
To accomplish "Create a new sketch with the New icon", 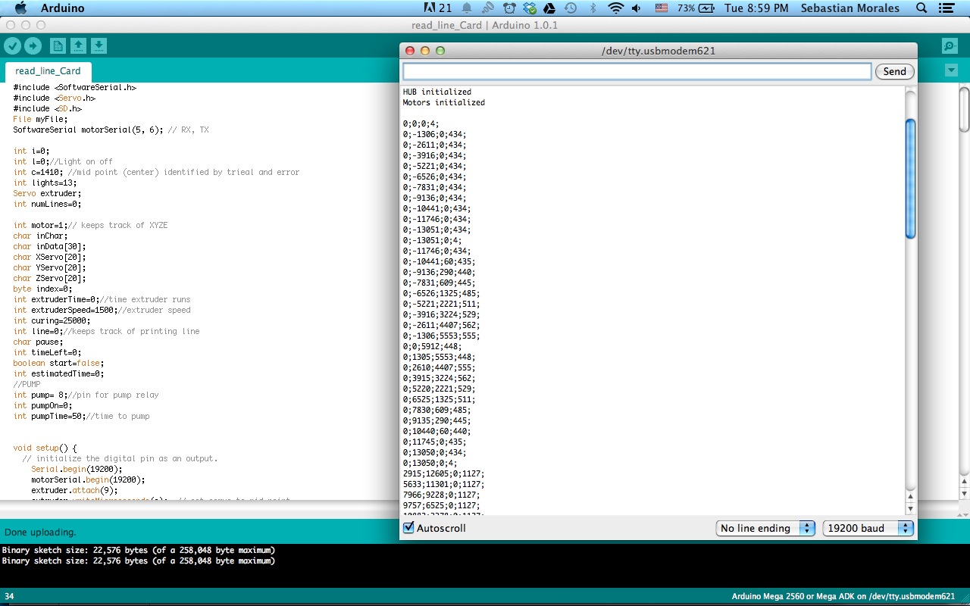I will tap(58, 45).
